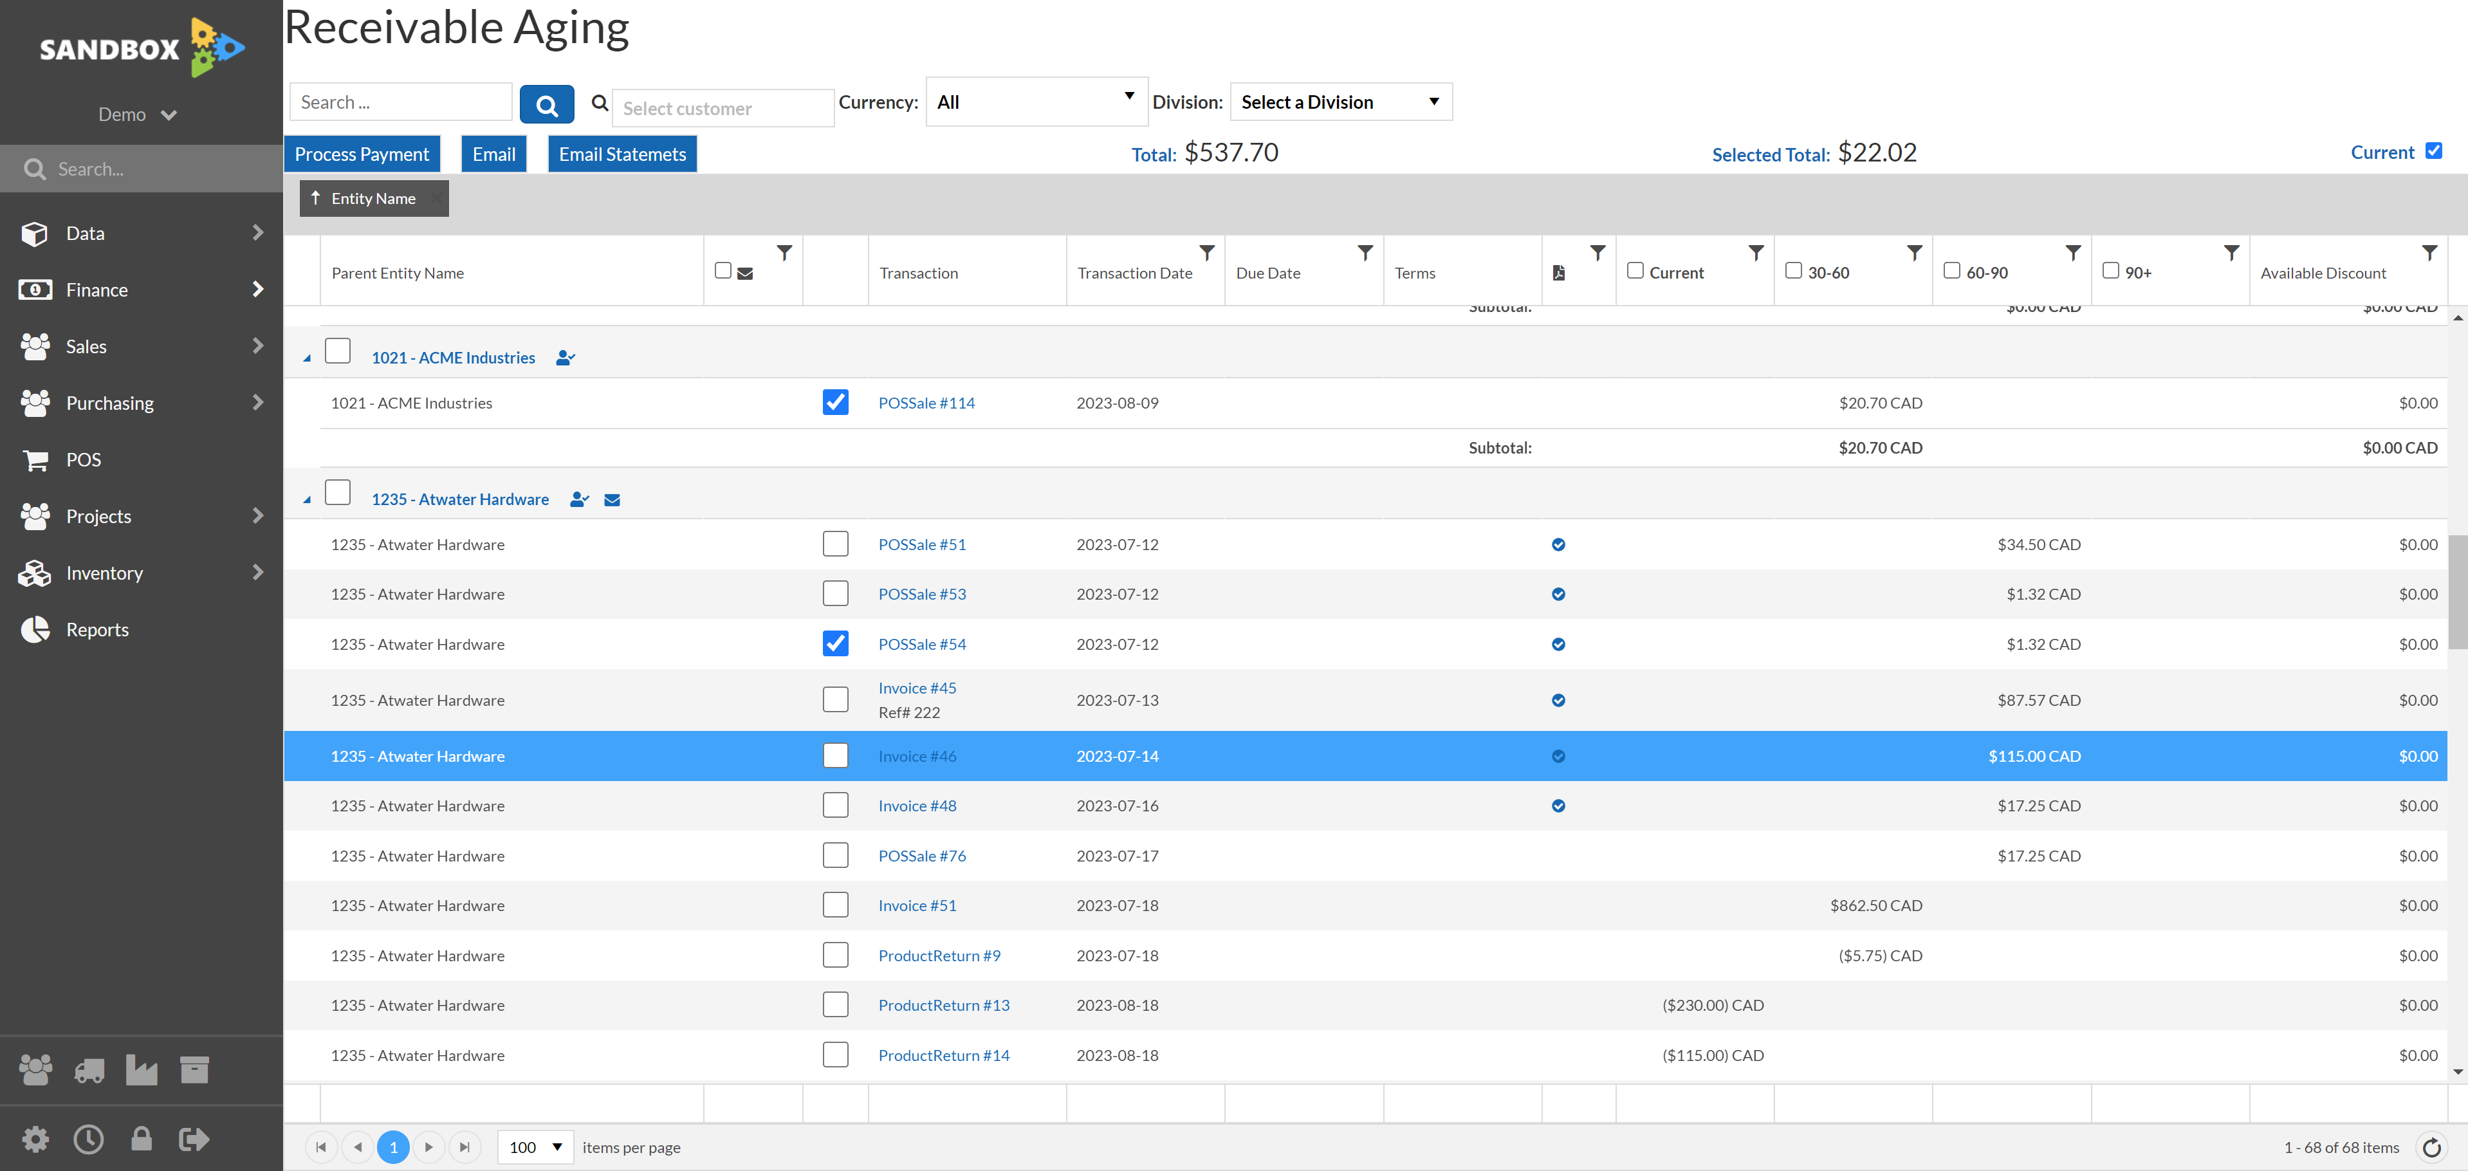The height and width of the screenshot is (1171, 2468).
Task: Click the customer icon beside ACME Industries
Action: point(566,358)
